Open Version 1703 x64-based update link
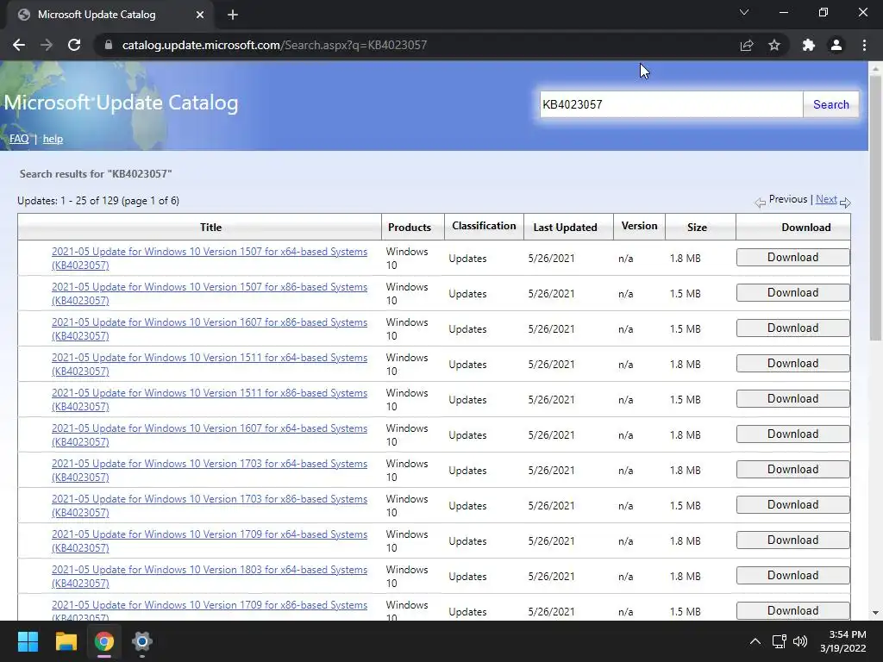 tap(209, 471)
